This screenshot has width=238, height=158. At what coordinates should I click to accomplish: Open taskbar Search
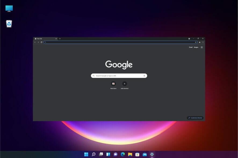94,154
